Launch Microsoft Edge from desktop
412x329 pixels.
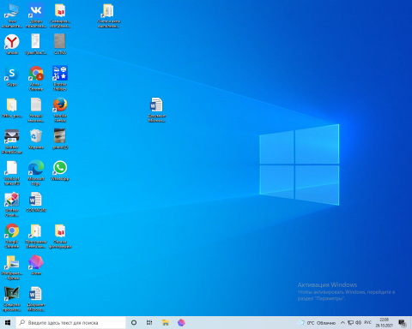point(36,173)
